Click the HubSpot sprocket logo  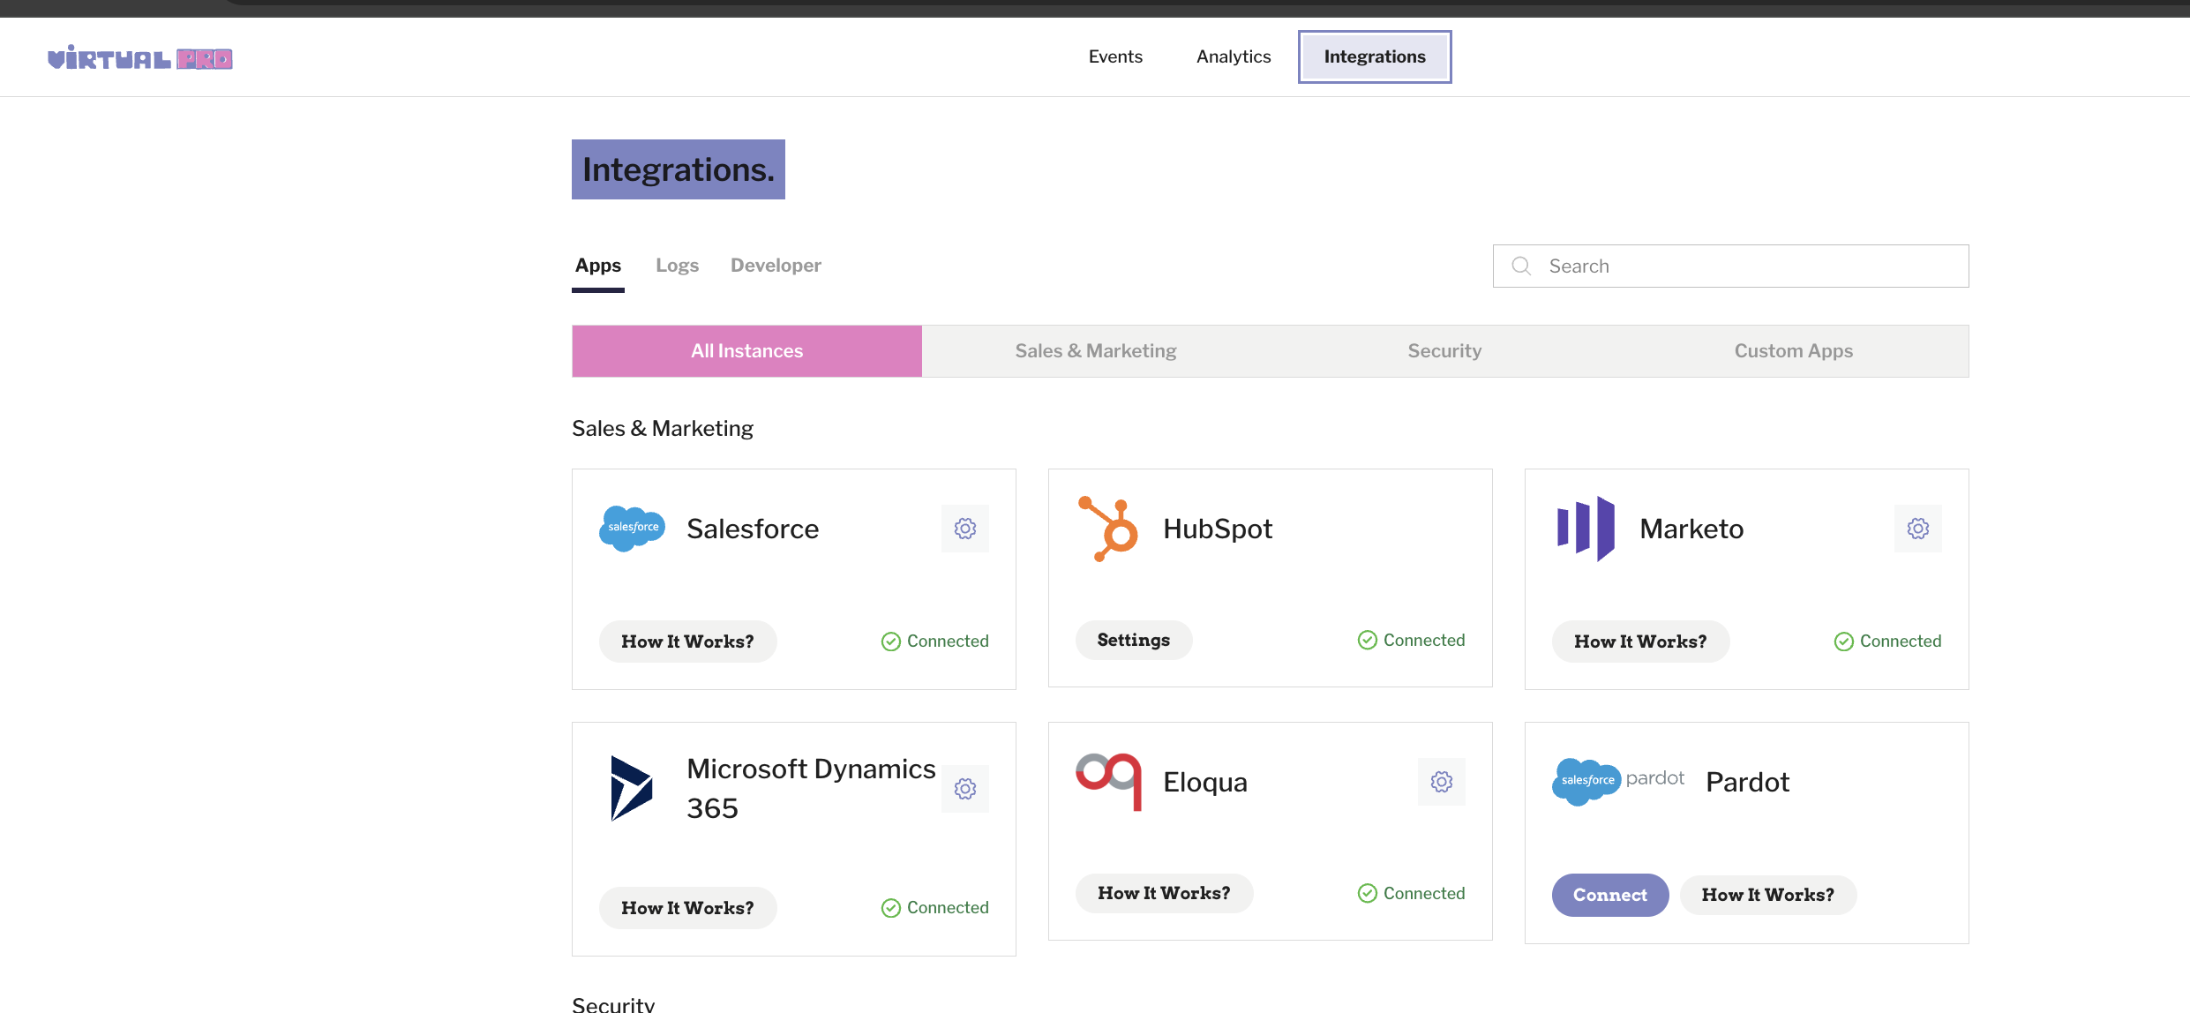pyautogui.click(x=1108, y=529)
